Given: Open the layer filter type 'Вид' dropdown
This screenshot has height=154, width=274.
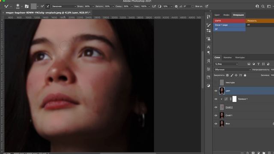Looking at the screenshot, I should 226,64.
